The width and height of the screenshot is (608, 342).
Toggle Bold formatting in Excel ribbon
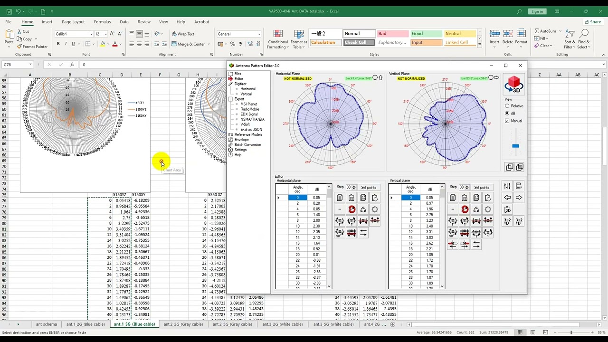[x=58, y=44]
